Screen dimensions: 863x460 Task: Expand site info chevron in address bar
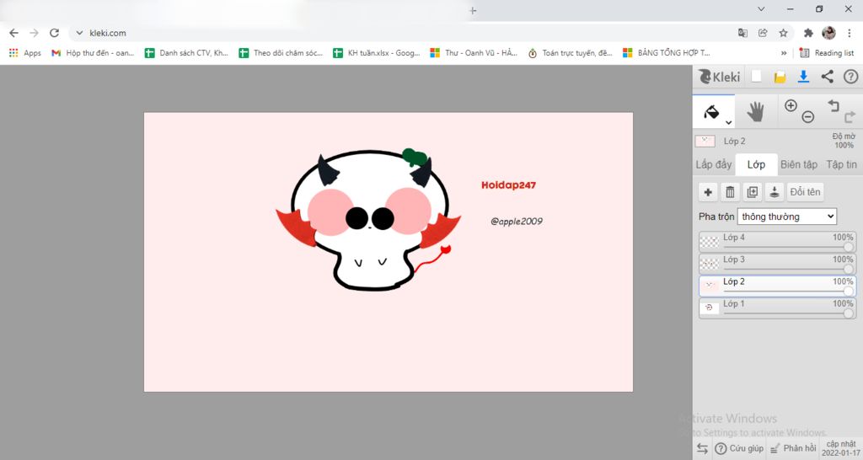pos(79,33)
